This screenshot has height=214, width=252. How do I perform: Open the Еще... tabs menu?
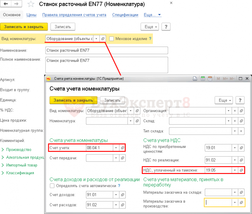click(x=152, y=15)
